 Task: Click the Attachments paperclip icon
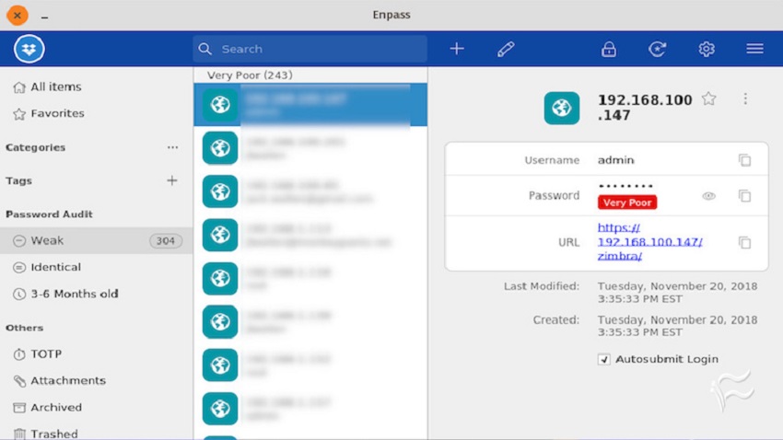[x=19, y=381]
